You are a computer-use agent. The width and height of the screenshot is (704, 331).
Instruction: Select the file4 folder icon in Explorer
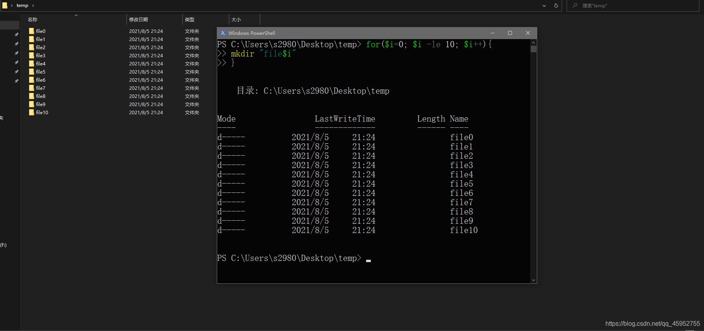(x=31, y=63)
